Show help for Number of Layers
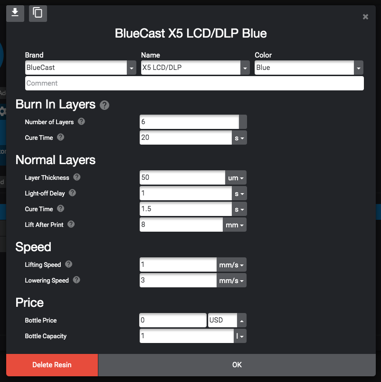 81,121
